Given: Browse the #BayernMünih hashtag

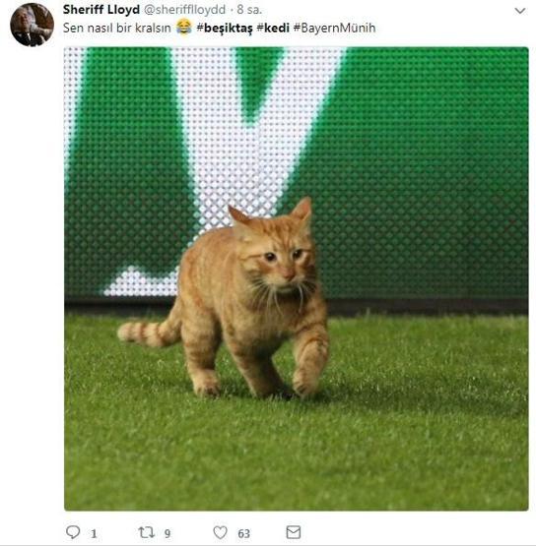Looking at the screenshot, I should point(334,28).
